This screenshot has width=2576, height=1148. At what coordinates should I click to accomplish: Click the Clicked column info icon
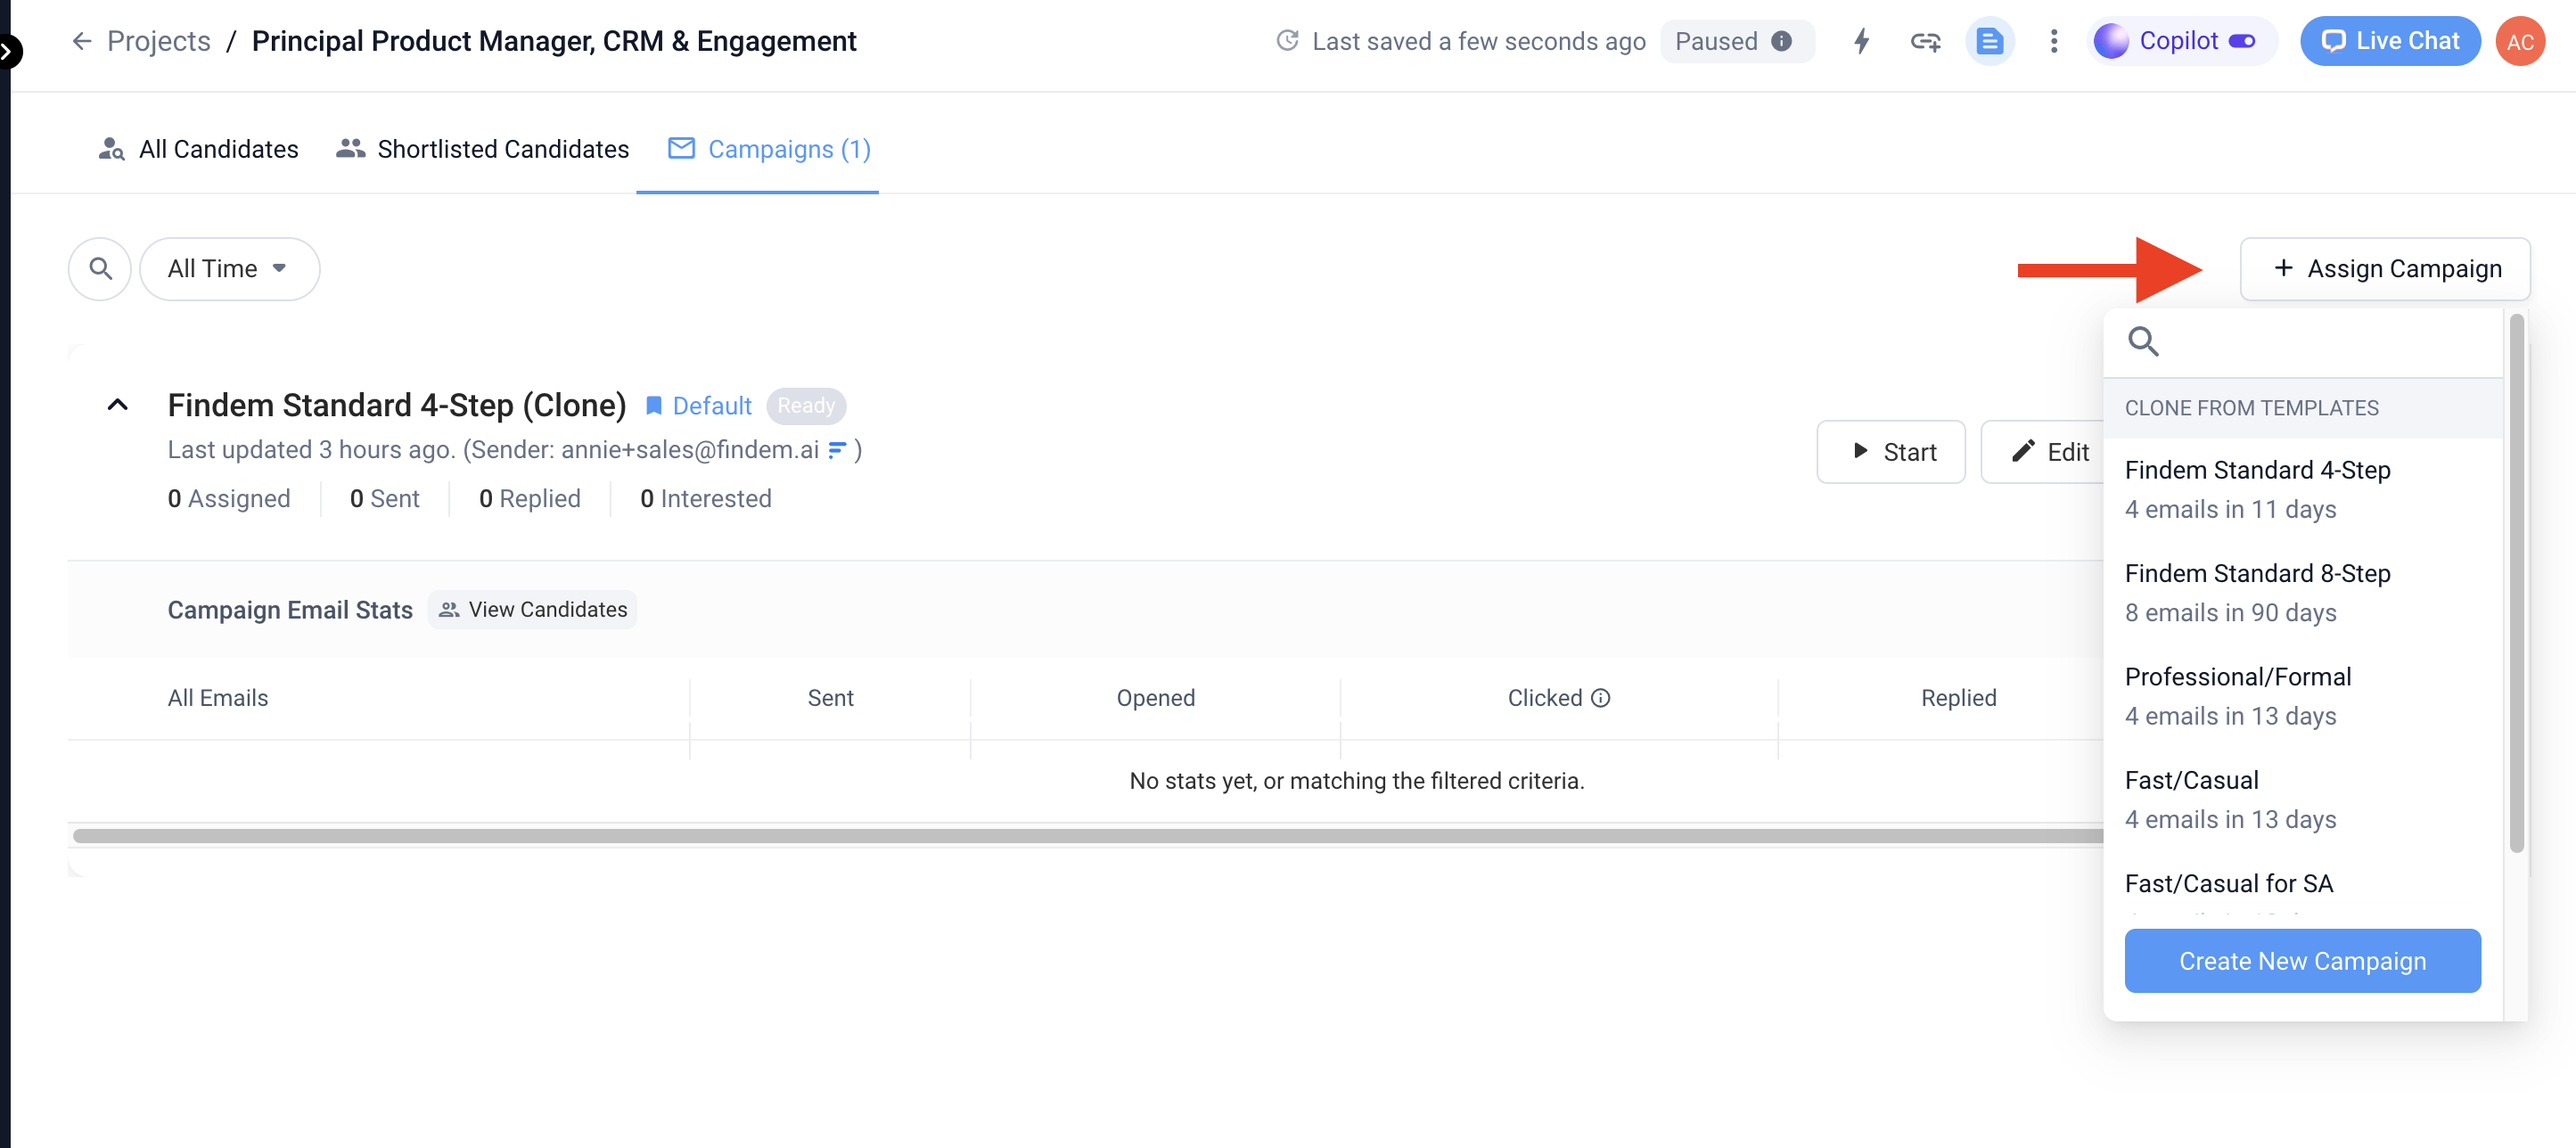coord(1601,698)
